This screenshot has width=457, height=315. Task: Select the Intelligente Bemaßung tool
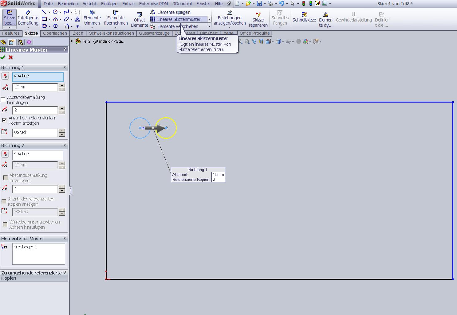tap(28, 18)
